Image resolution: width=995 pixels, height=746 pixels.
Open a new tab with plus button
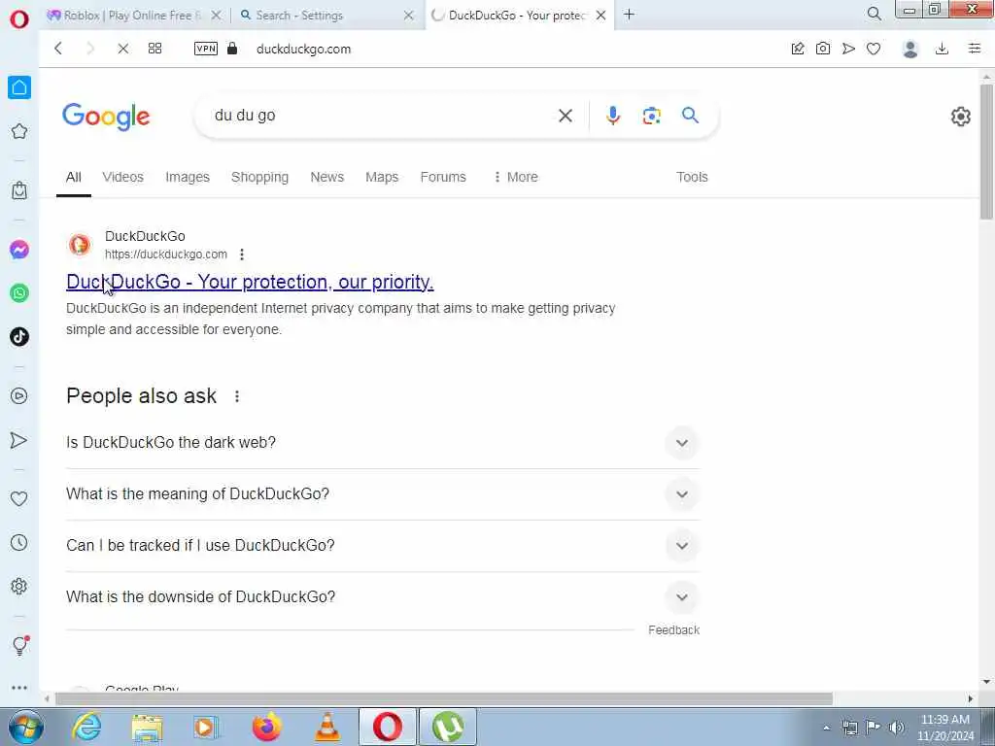(x=629, y=15)
